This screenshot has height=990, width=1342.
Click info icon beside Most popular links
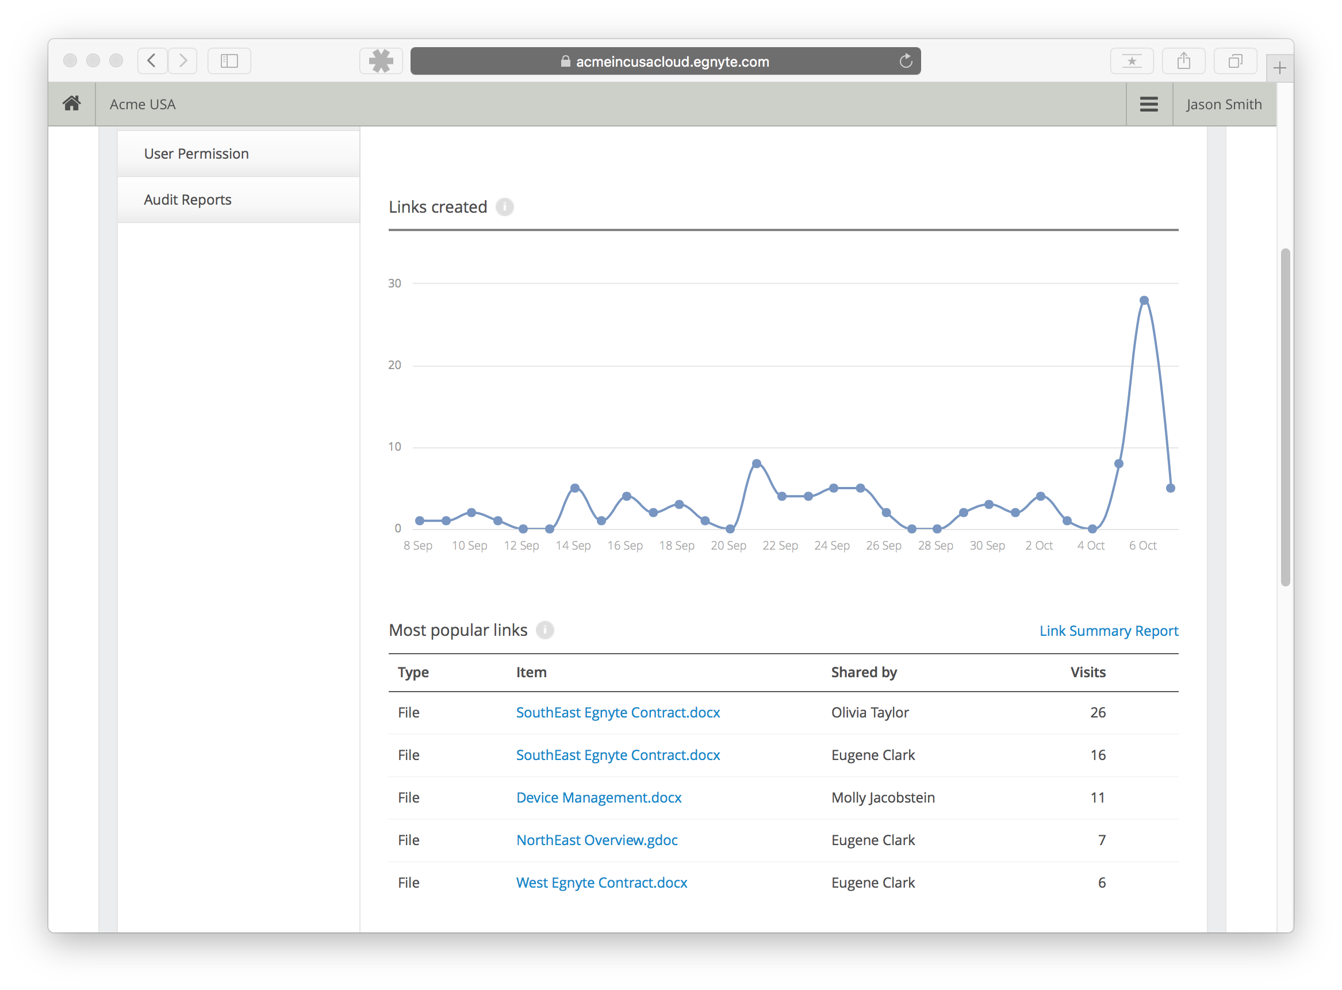pos(545,631)
